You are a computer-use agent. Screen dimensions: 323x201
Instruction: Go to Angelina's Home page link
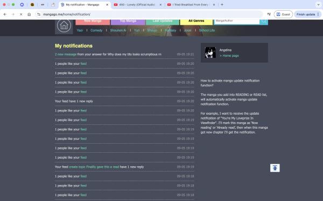tap(229, 56)
